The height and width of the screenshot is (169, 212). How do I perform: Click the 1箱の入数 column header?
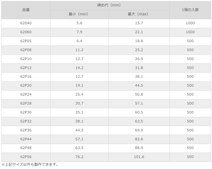point(190,10)
